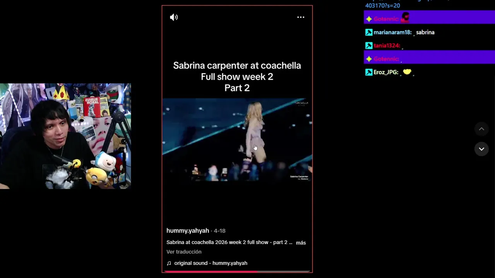Click the yellow heart emote from Eroz_JPG

[407, 72]
